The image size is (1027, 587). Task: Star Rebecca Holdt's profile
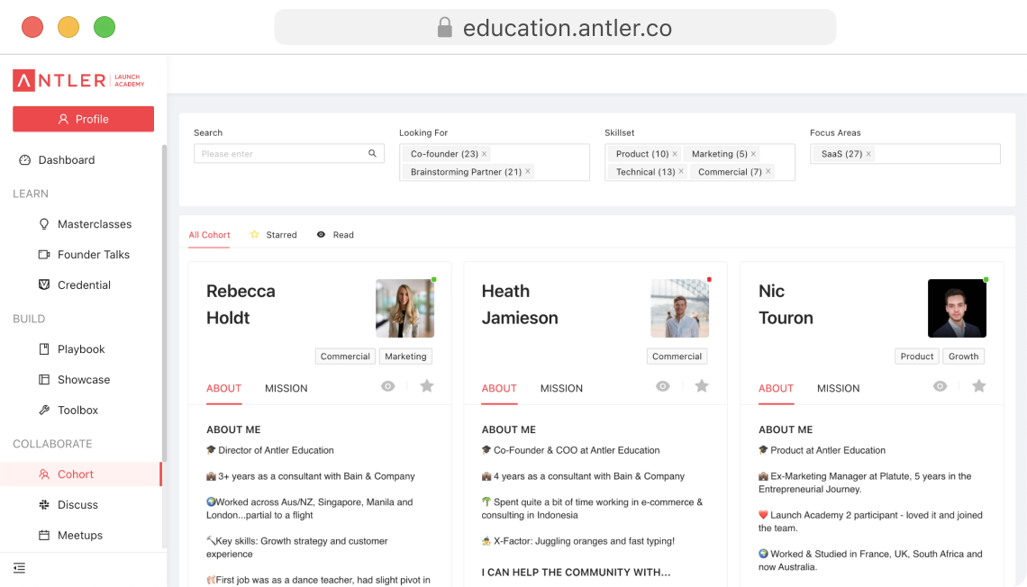(x=427, y=385)
